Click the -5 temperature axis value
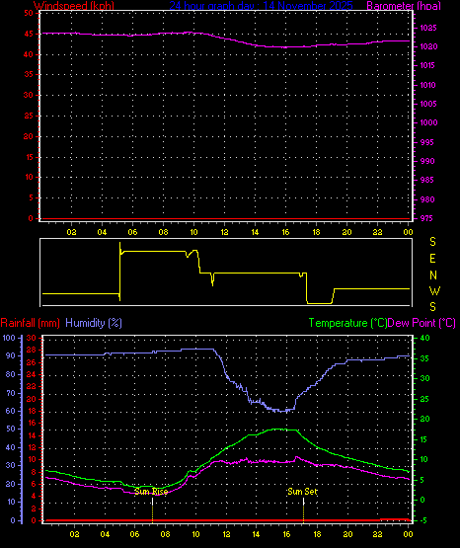Viewport: 460px width, 548px height. tap(423, 520)
